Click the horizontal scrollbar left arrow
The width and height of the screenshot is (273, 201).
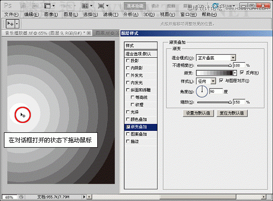[x=89, y=197]
